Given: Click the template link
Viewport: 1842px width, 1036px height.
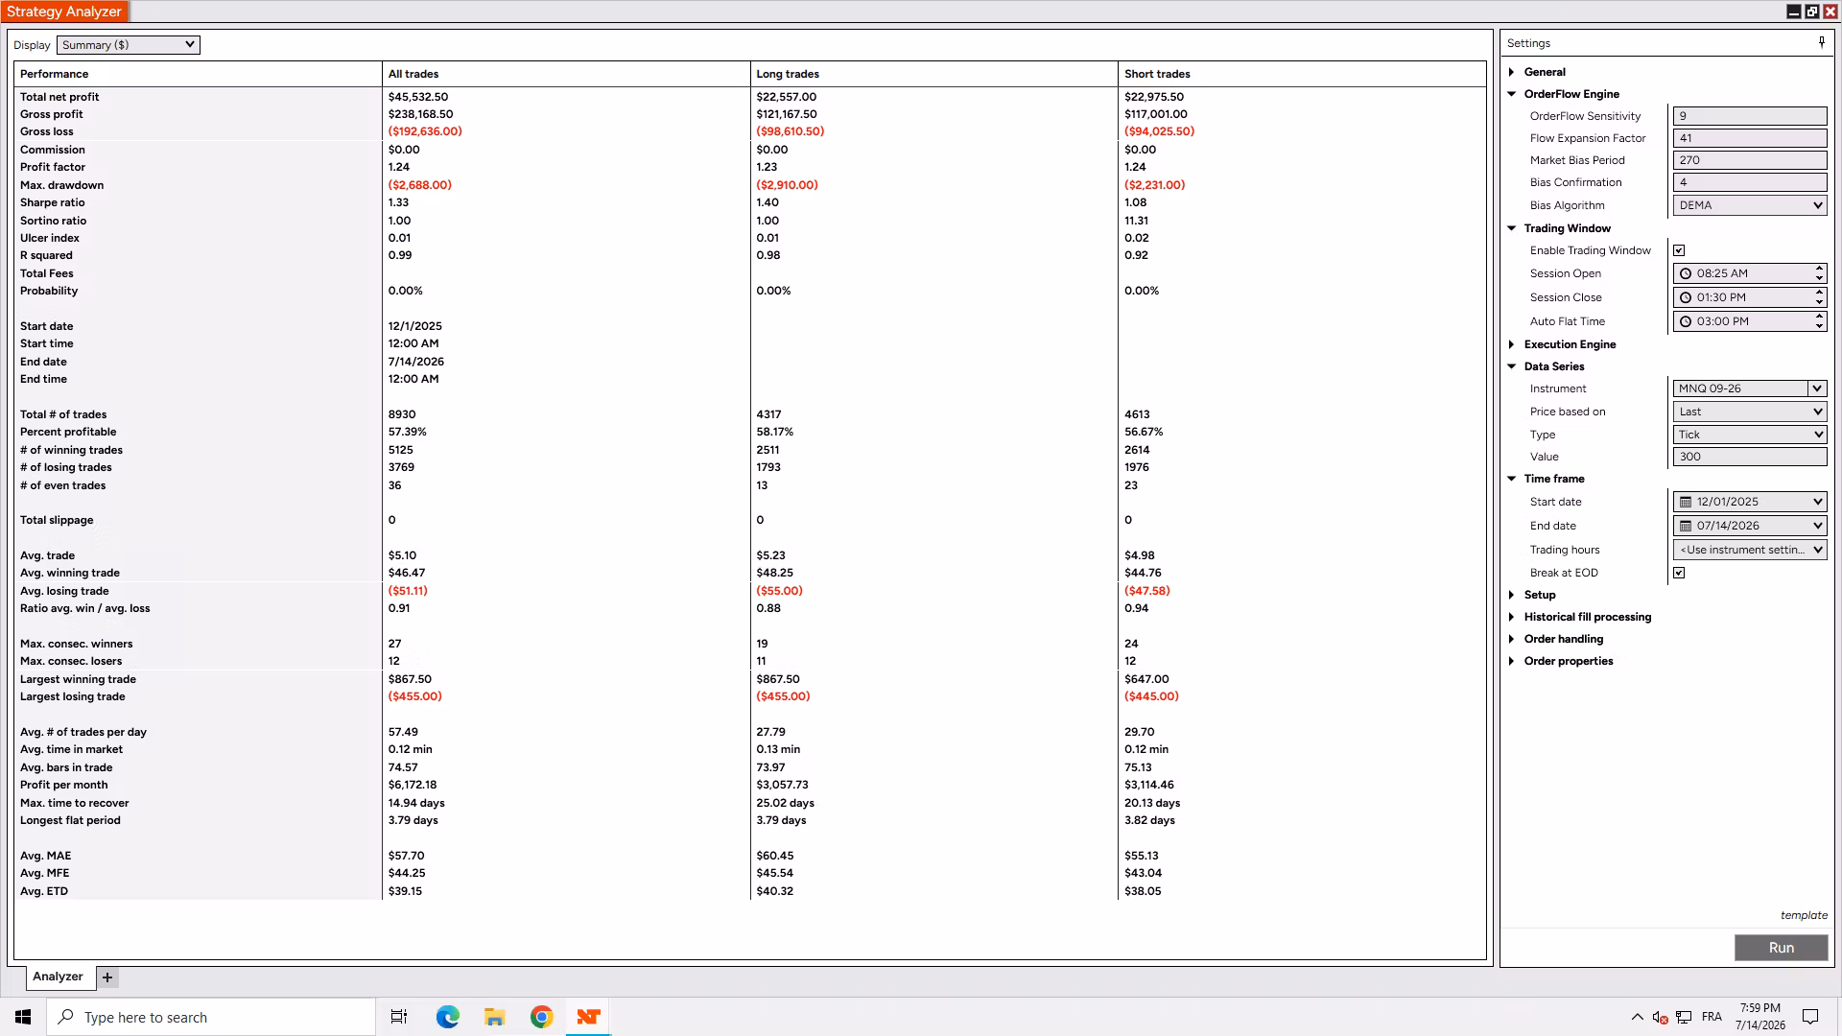Looking at the screenshot, I should pos(1804,915).
